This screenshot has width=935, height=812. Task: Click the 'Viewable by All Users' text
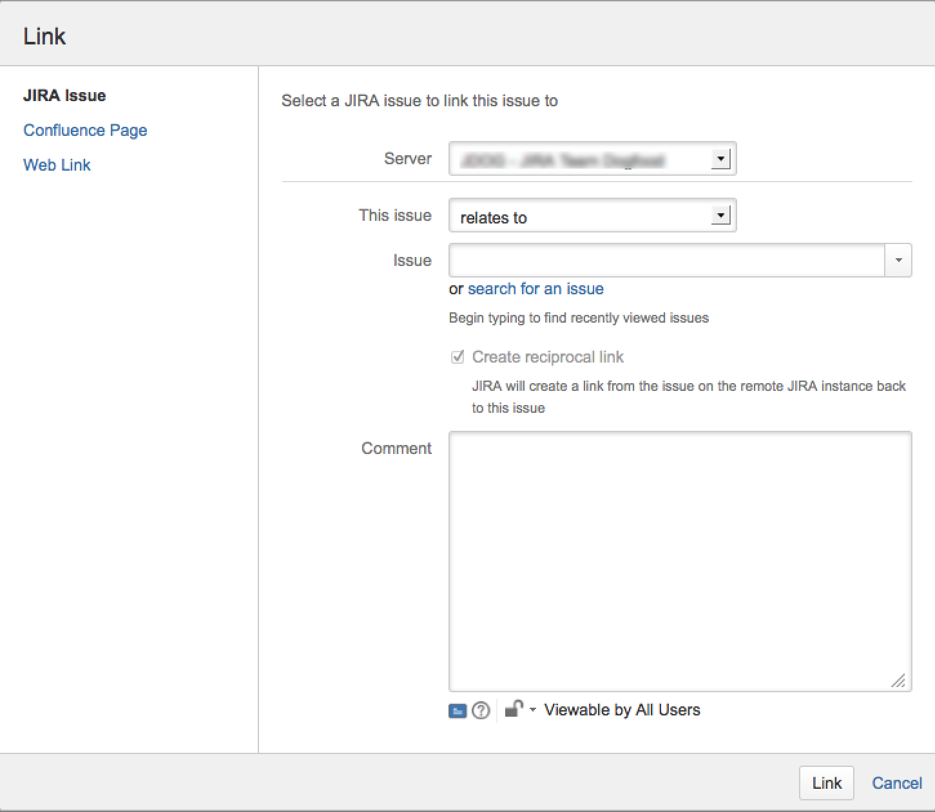pyautogui.click(x=622, y=710)
